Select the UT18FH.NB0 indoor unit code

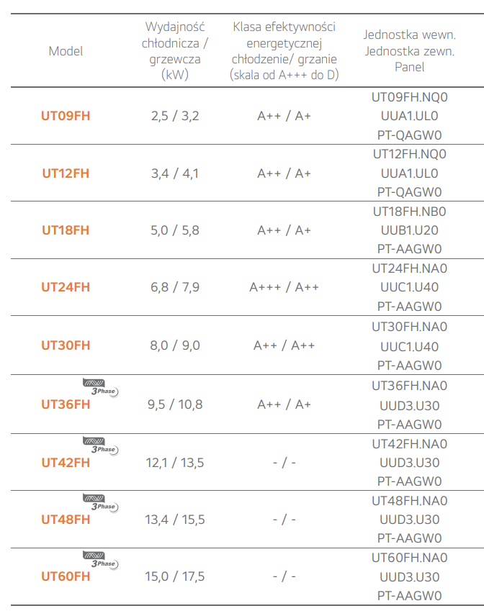(x=409, y=212)
